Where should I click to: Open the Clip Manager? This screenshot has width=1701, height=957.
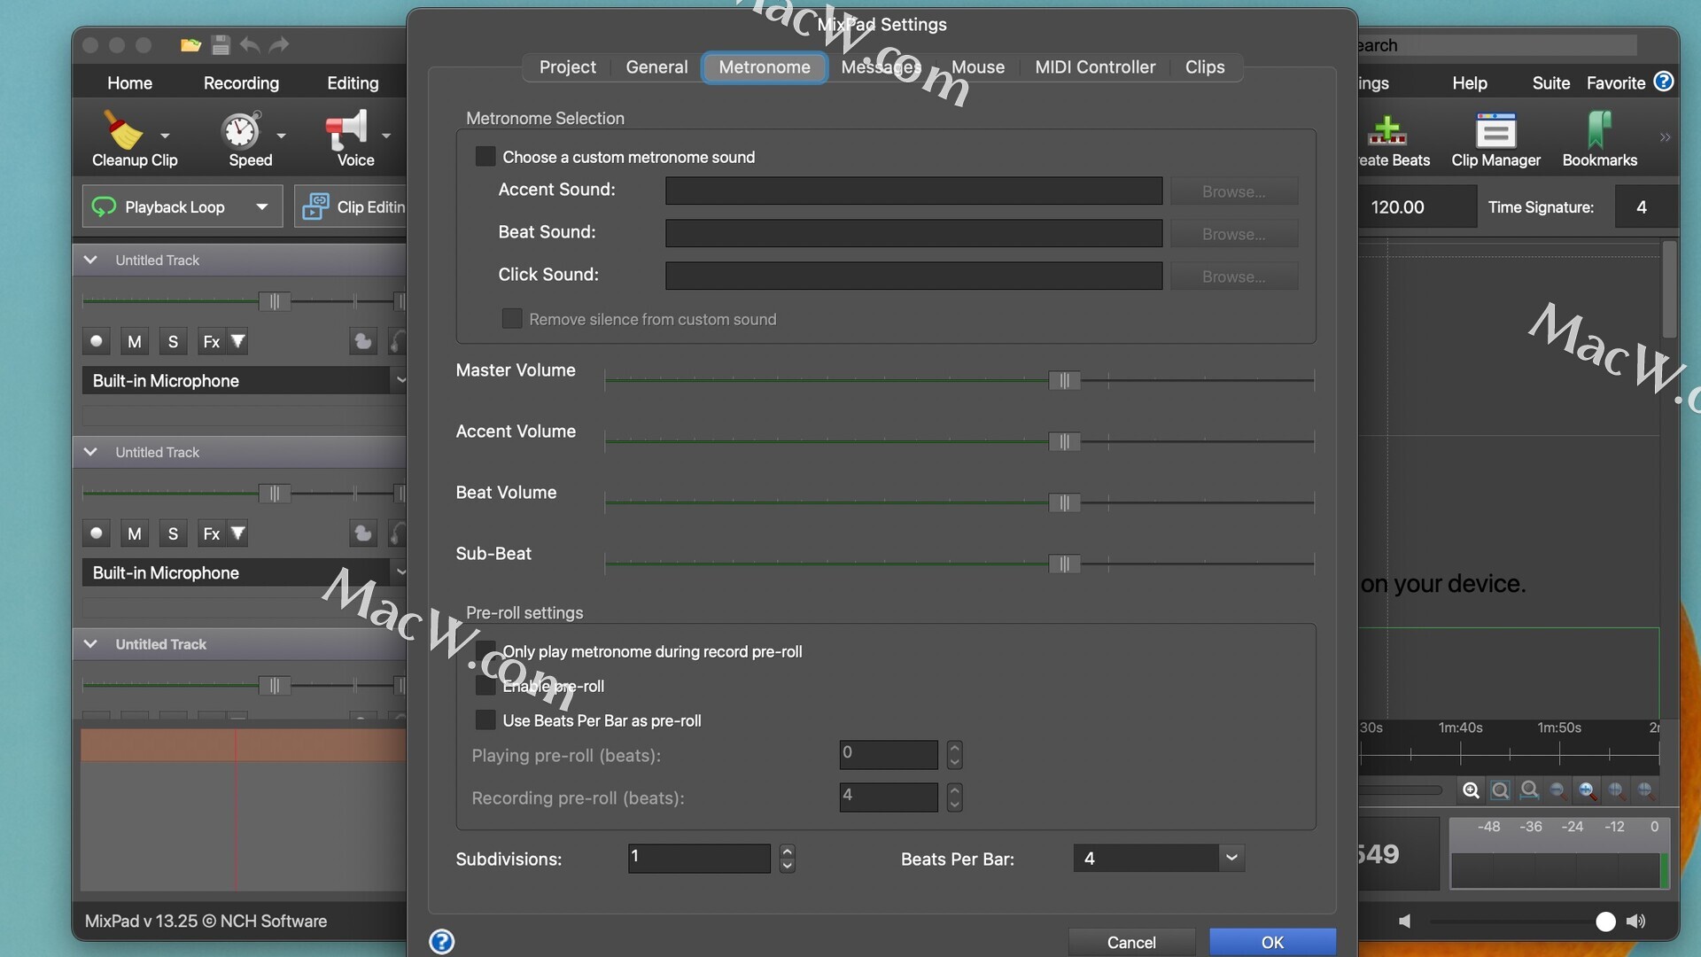(x=1495, y=131)
